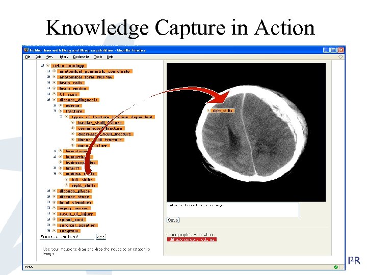Select the right_shifts label in the tree
This screenshot has width=367, height=275.
pyautogui.click(x=84, y=185)
